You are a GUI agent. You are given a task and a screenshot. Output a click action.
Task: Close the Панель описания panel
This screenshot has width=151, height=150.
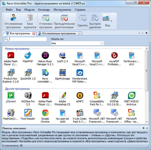pos(147,128)
